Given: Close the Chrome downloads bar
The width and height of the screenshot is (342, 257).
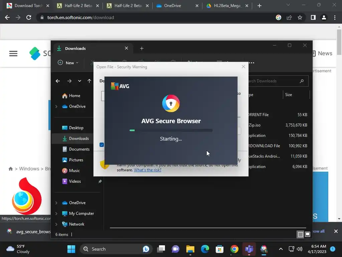Looking at the screenshot, I should point(336,231).
